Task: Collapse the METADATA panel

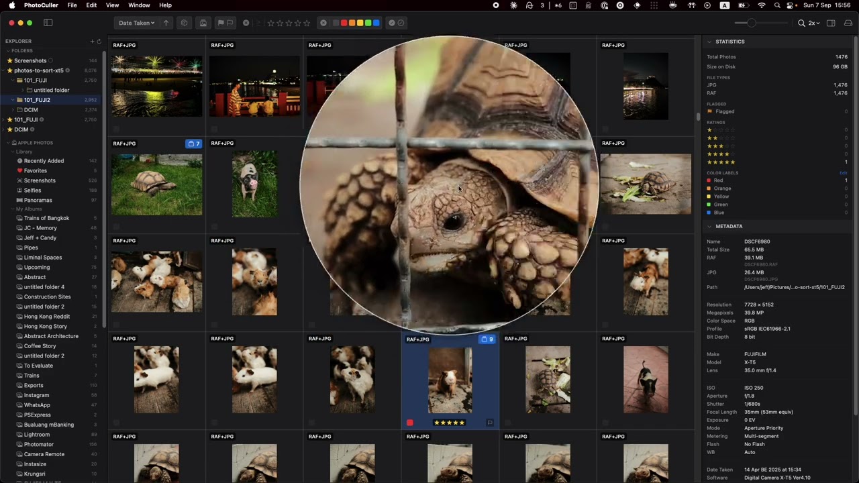Action: (709, 227)
